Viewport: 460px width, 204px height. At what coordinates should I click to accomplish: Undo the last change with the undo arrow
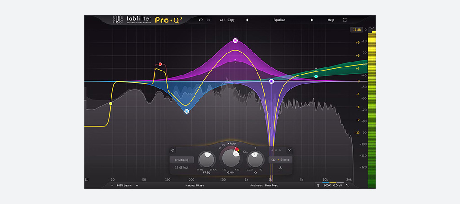200,20
